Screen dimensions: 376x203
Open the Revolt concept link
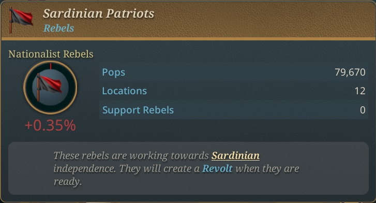click(217, 168)
